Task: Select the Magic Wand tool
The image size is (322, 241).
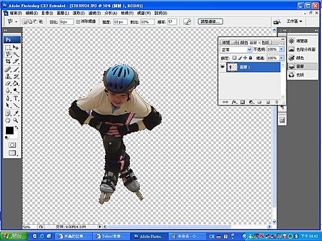Action: pyautogui.click(x=15, y=55)
